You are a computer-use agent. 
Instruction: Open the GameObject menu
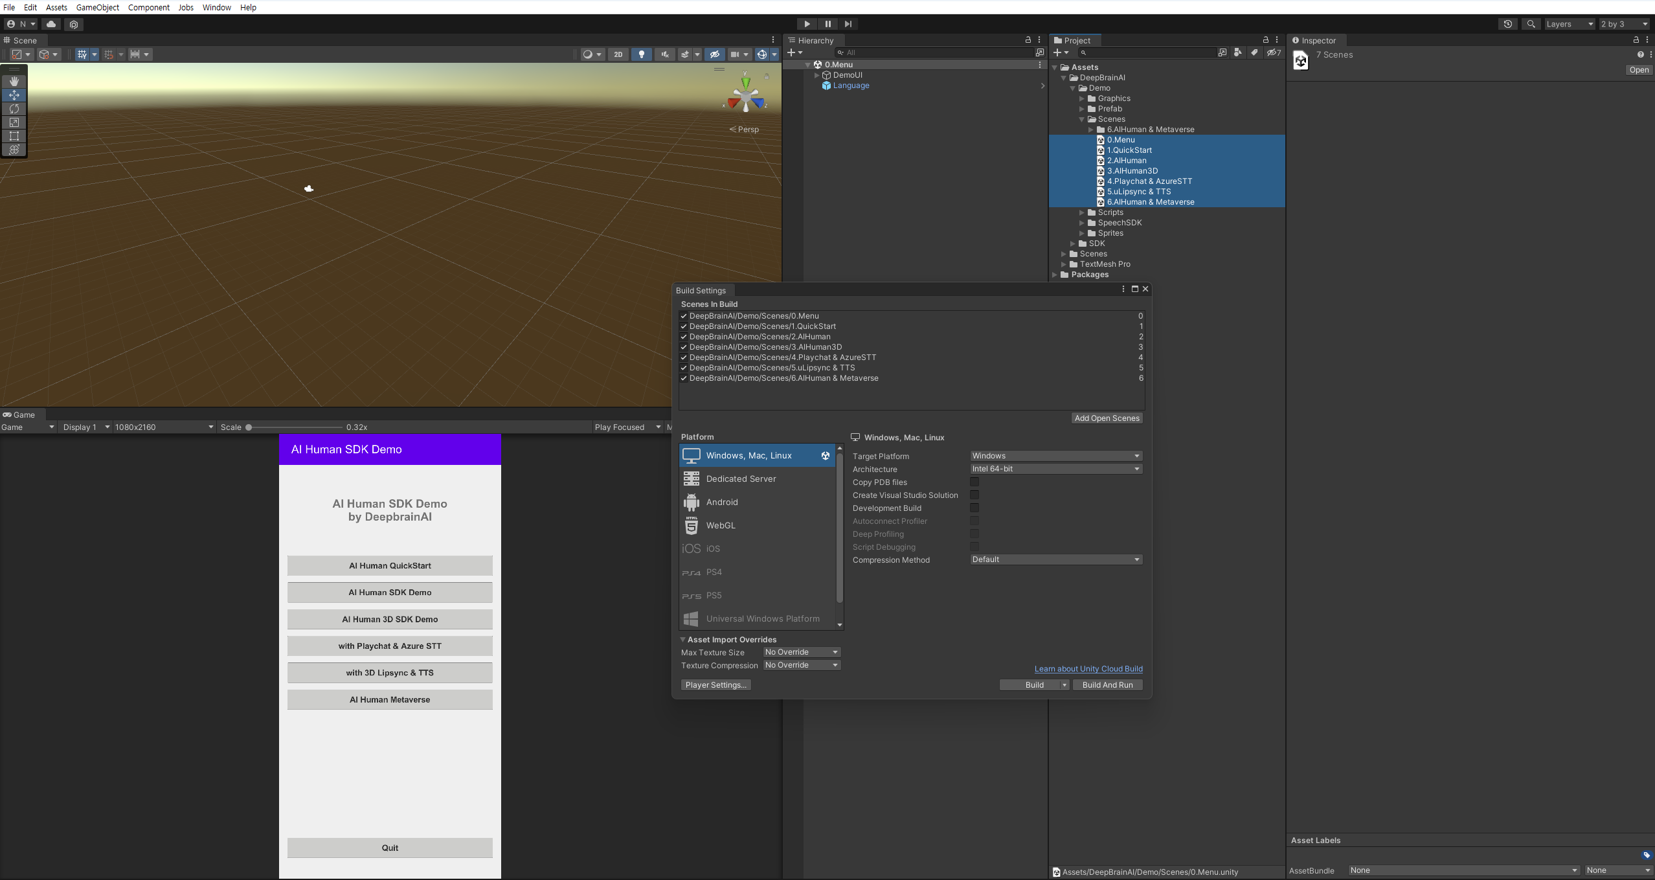point(98,7)
